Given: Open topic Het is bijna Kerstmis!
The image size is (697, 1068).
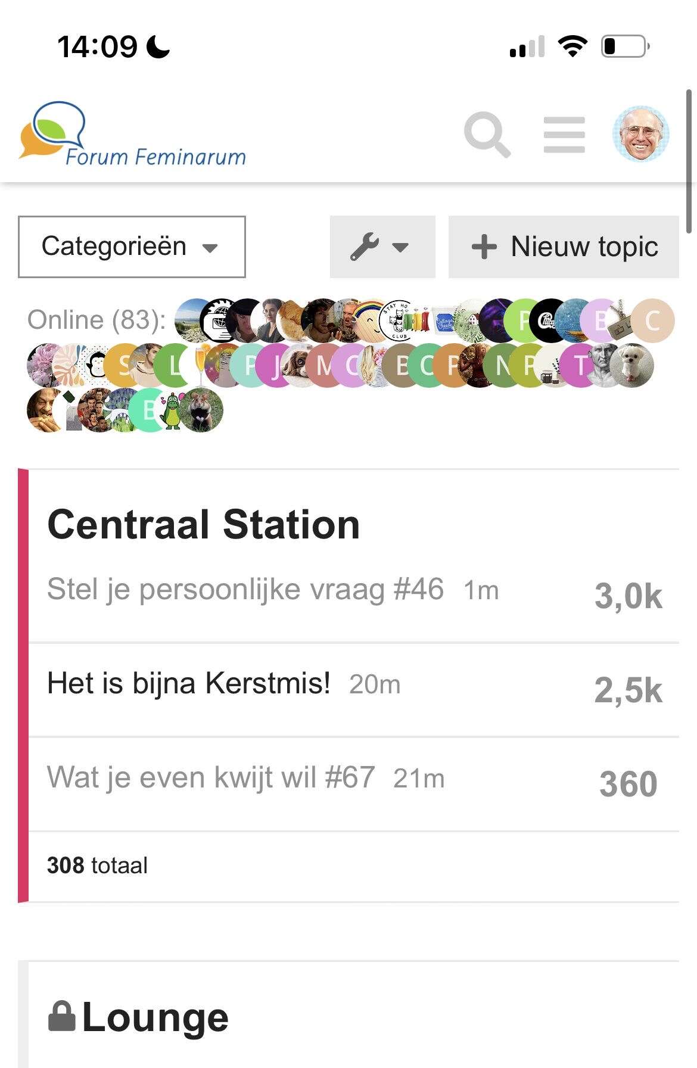Looking at the screenshot, I should coord(189,683).
